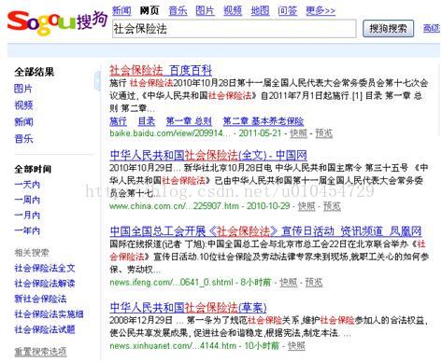The image size is (442, 362).
Task: Open sublink 第二章 基本养老保险
Action: pyautogui.click(x=264, y=121)
